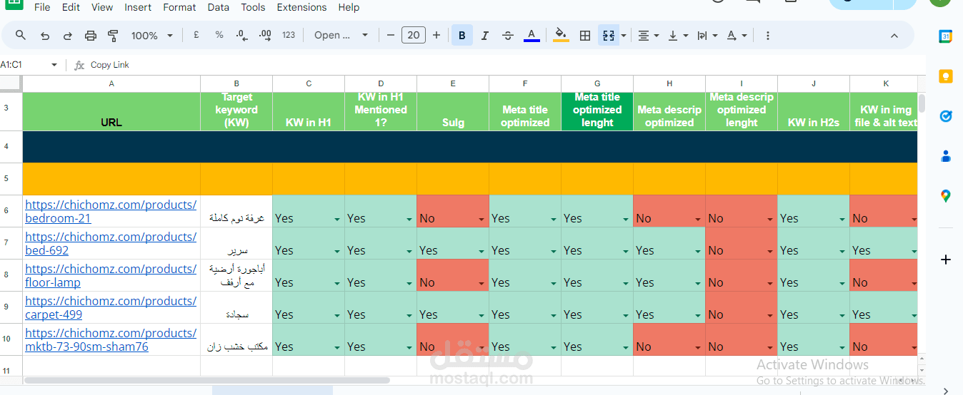963x395 pixels.
Task: Open the Edit menu
Action: (71, 7)
